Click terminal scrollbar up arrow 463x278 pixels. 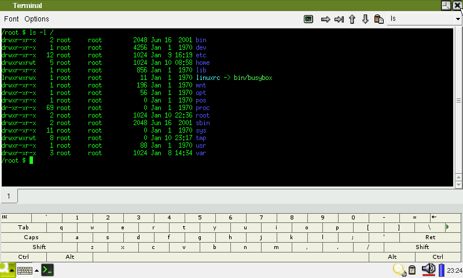458,177
